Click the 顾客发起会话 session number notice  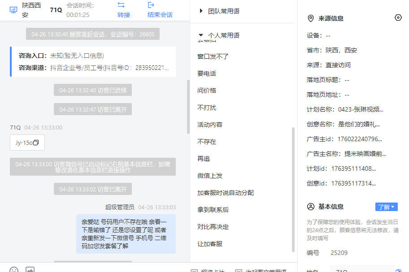pyautogui.click(x=93, y=34)
